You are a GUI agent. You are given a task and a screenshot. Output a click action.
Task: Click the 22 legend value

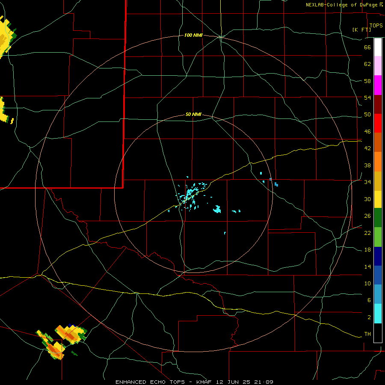[367, 233]
